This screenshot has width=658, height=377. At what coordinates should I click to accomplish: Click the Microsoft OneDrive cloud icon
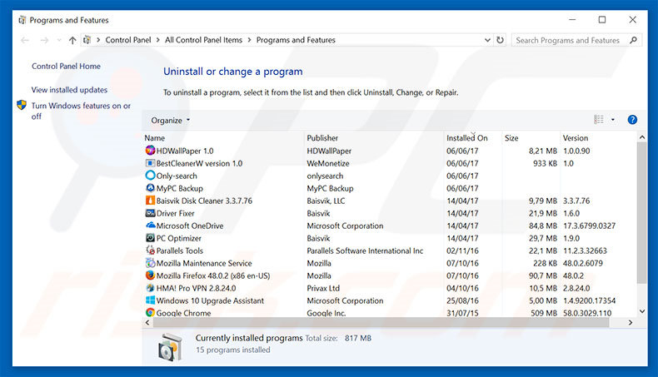pos(150,226)
